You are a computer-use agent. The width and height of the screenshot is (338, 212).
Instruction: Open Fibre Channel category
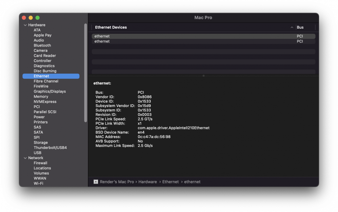pos(46,81)
